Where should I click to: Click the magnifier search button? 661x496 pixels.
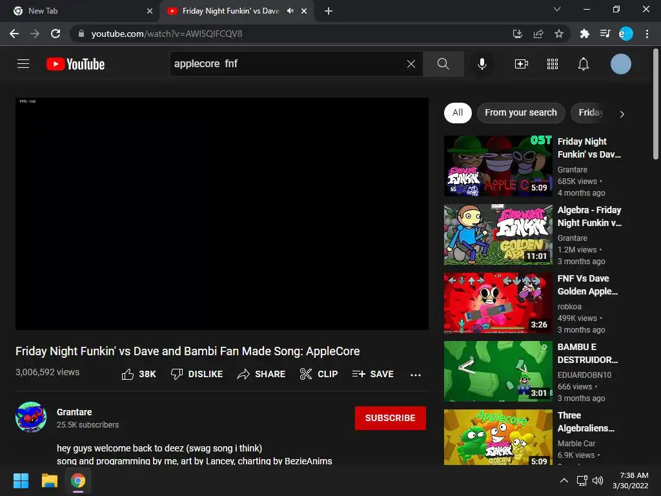443,64
